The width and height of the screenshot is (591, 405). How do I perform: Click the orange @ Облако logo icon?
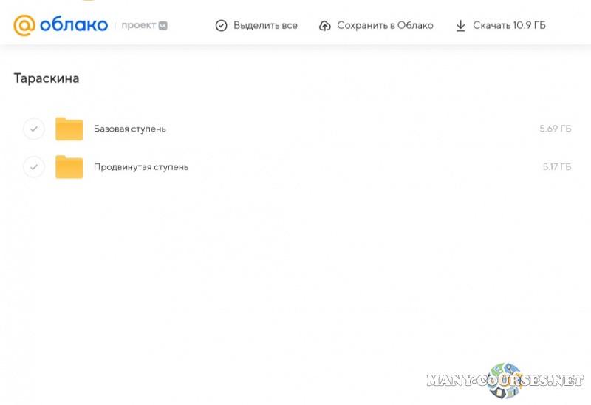pos(24,25)
